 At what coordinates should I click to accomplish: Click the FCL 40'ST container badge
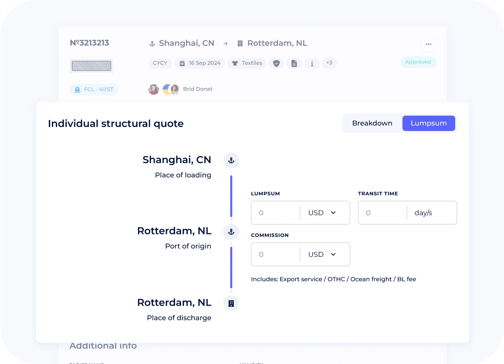tap(94, 89)
